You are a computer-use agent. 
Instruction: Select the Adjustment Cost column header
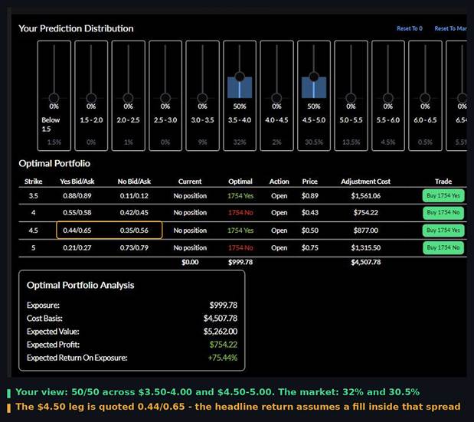[366, 182]
